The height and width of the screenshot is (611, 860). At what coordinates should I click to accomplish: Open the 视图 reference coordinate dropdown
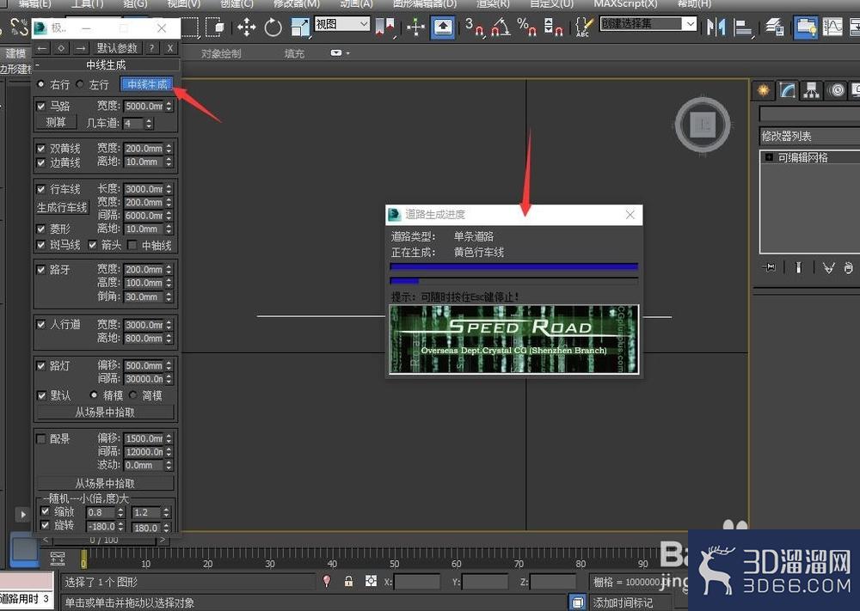(x=341, y=24)
